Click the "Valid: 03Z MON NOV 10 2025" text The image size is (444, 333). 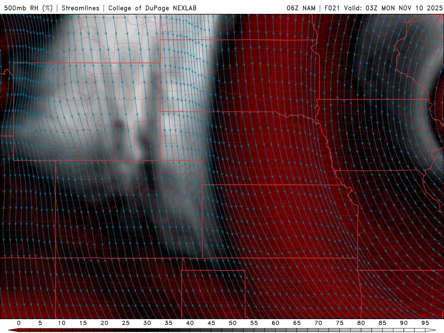(393, 8)
